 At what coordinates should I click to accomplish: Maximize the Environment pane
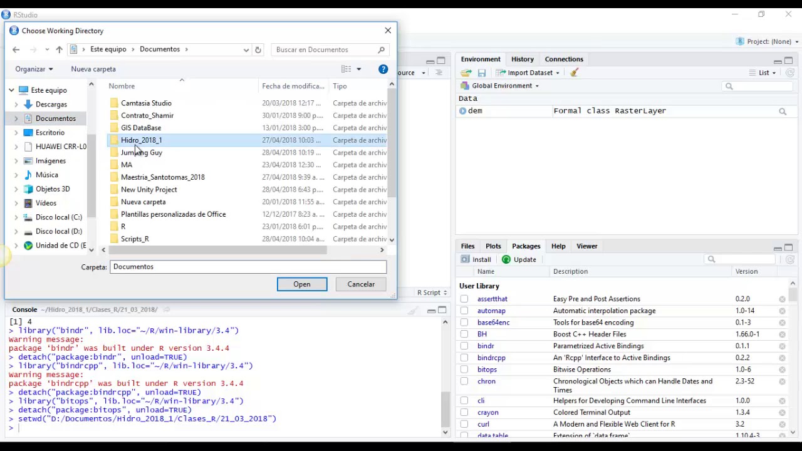(x=789, y=60)
